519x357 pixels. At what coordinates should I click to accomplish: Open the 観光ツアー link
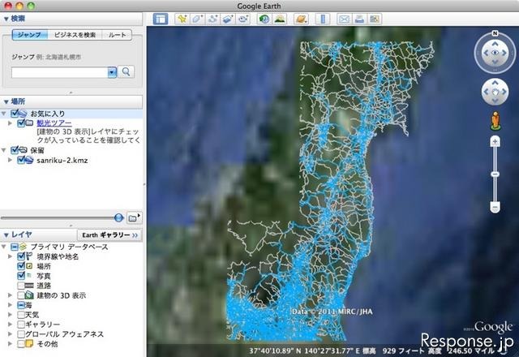[x=54, y=123]
